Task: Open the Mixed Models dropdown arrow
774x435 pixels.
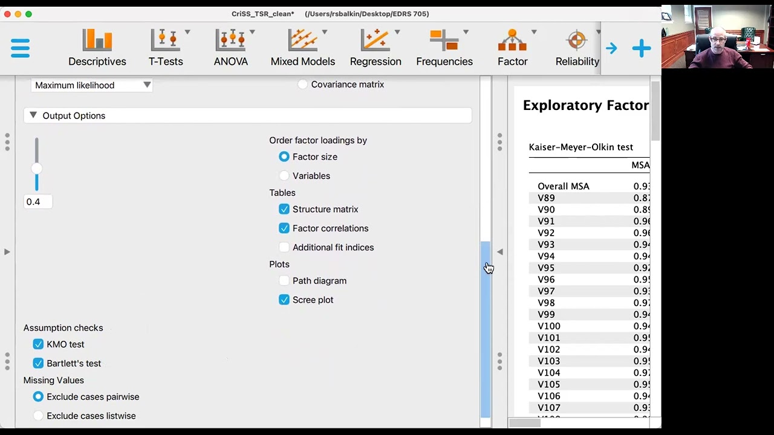Action: 325,32
